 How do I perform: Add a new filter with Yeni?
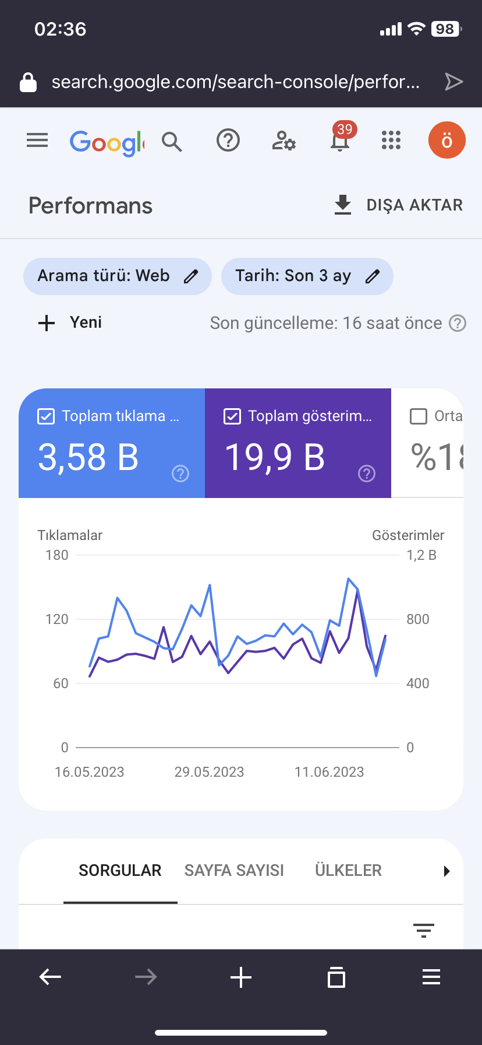[x=70, y=322]
